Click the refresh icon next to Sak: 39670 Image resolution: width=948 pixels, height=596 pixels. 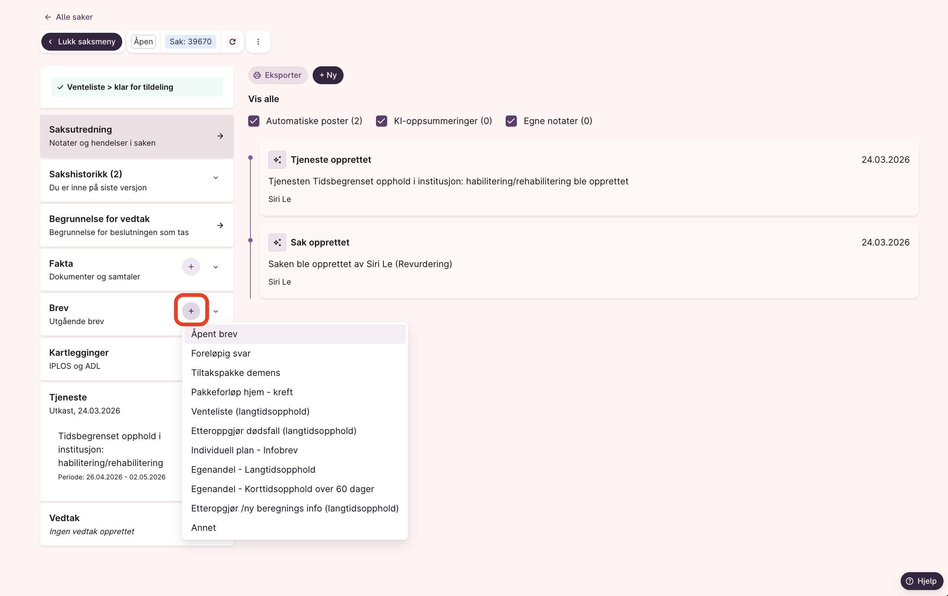tap(232, 42)
